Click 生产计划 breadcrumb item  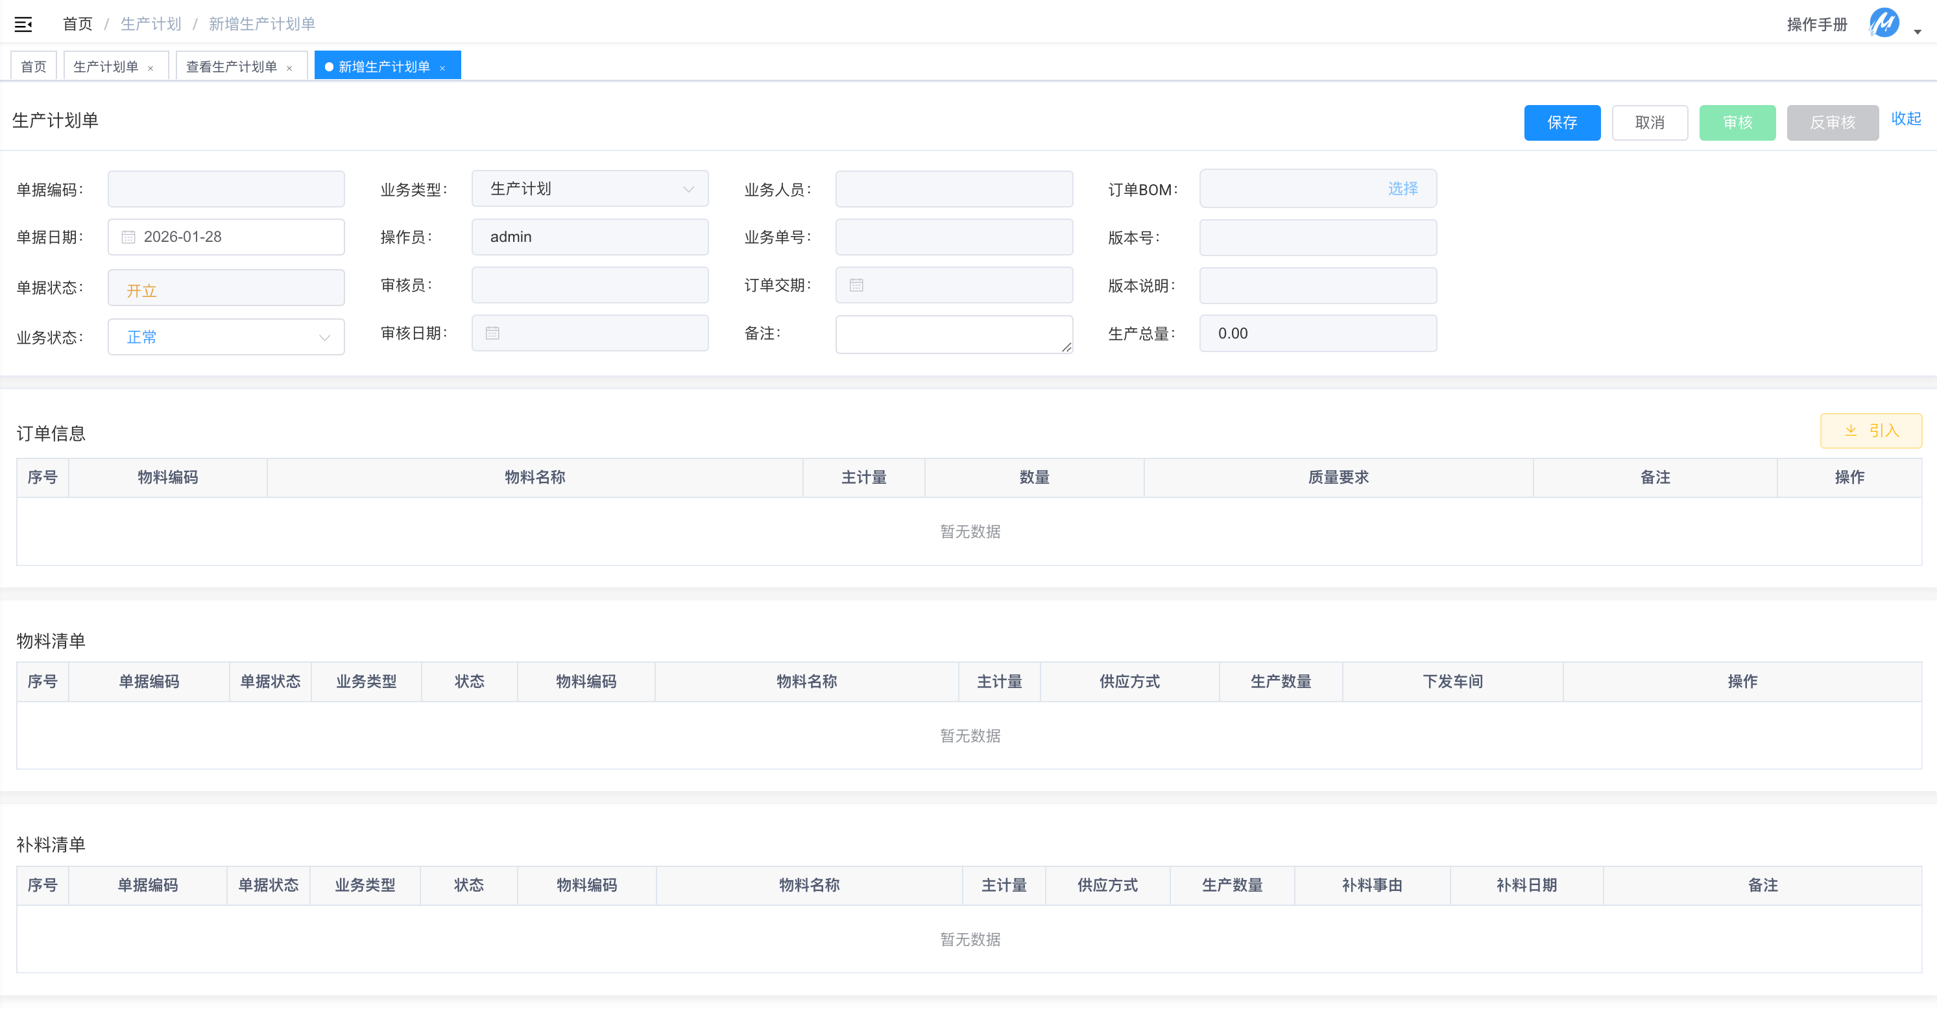coord(150,24)
